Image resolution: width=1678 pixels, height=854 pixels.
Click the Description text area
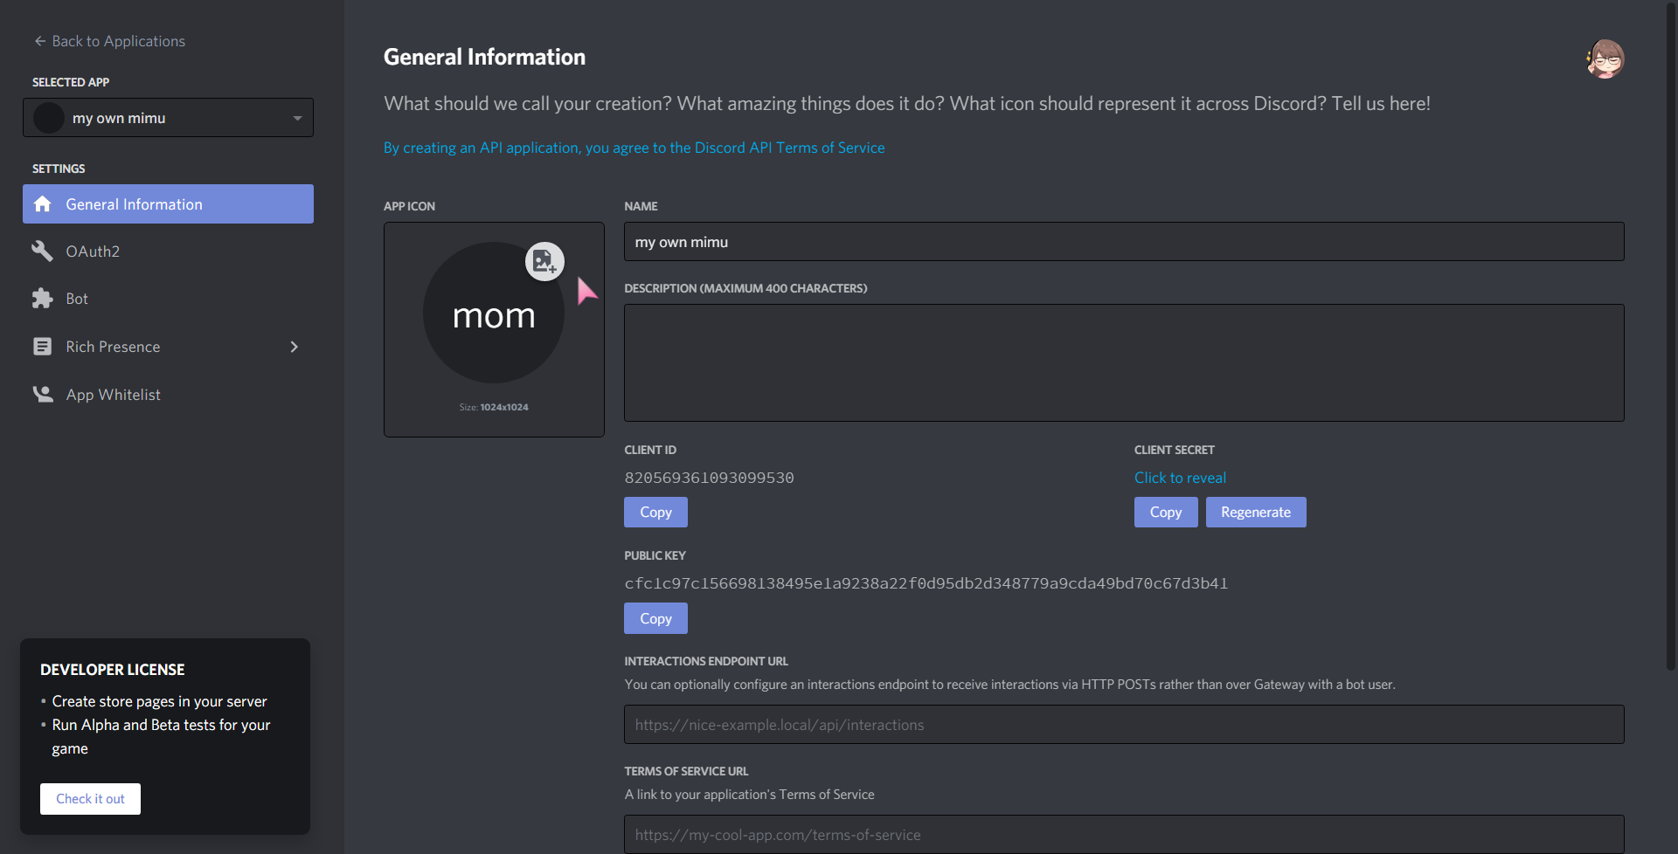1123,362
